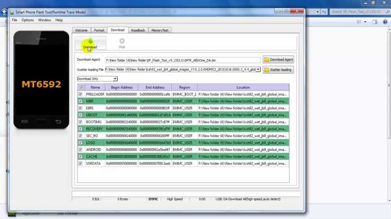Click the USB DA Download All status text

[x=248, y=199]
